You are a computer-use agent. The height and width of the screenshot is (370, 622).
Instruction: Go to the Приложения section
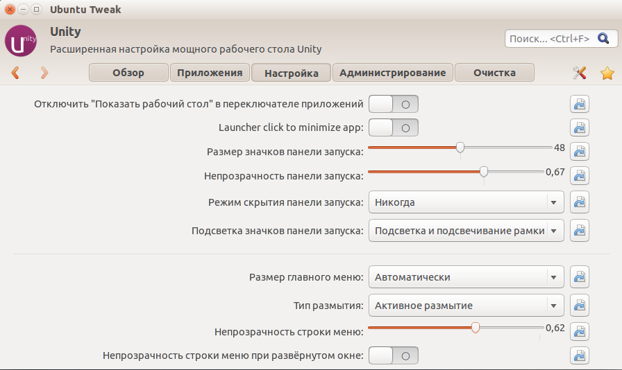(x=210, y=73)
